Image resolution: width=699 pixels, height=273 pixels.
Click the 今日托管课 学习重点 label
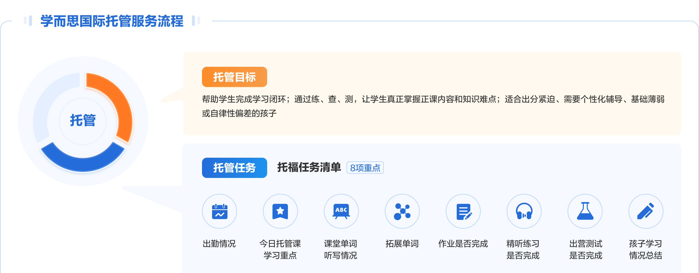pyautogui.click(x=280, y=249)
